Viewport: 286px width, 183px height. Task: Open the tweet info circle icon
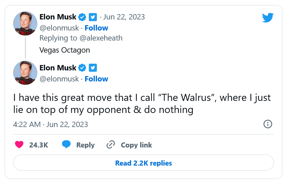click(267, 124)
